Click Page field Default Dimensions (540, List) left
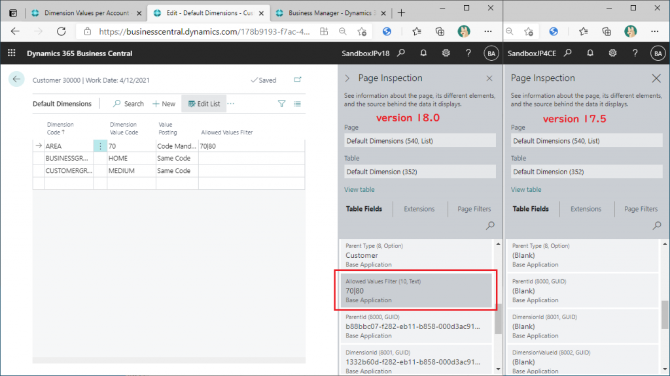This screenshot has width=670, height=376. pyautogui.click(x=420, y=141)
